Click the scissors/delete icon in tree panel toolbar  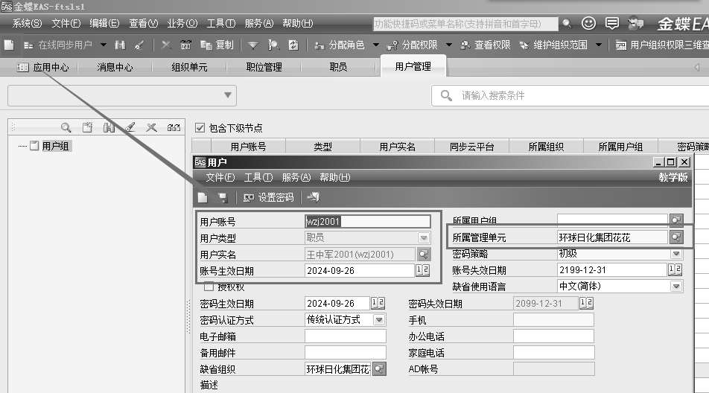coord(151,128)
